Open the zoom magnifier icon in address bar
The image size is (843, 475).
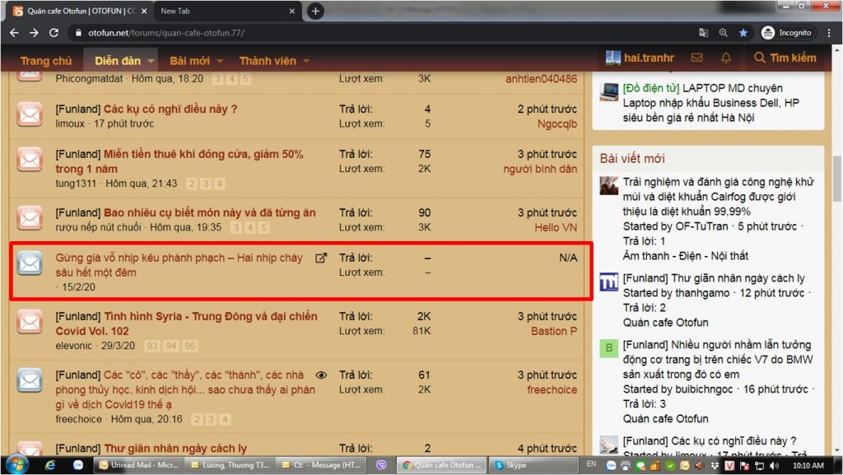[x=723, y=33]
